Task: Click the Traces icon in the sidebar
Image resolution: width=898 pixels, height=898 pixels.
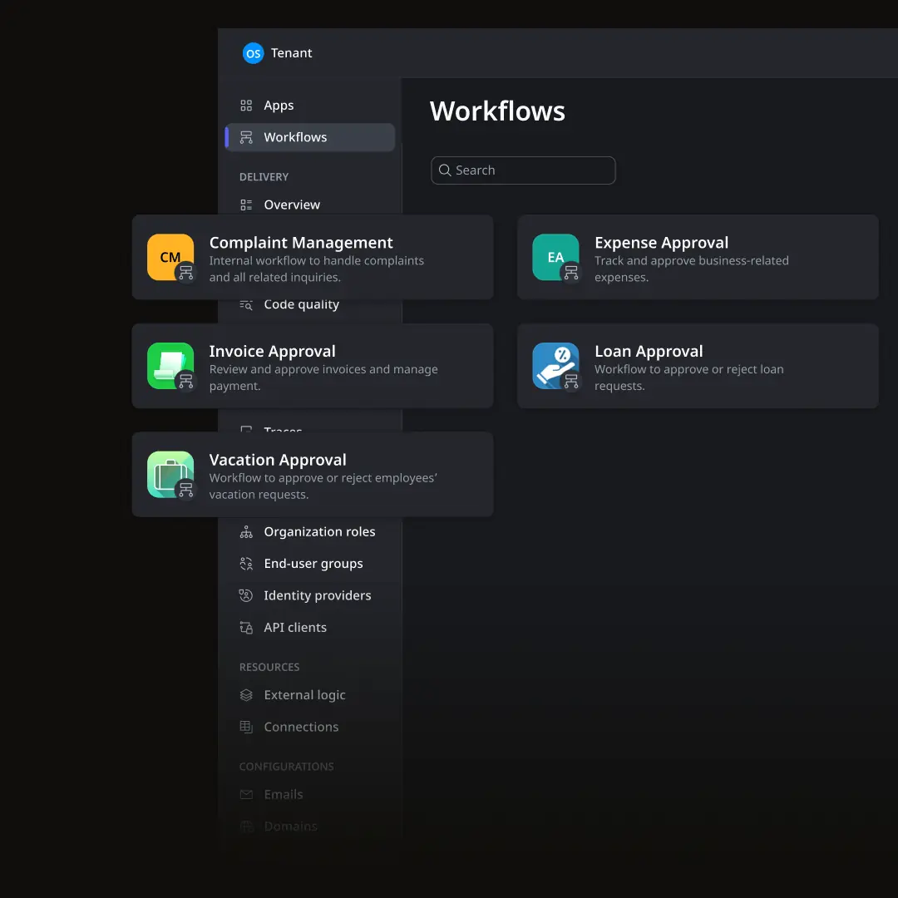Action: point(245,431)
